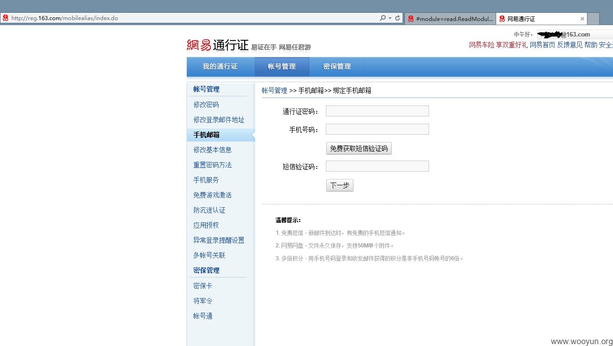This screenshot has width=613, height=346.
Task: Select 将军令 in sidebar
Action: coord(203,301)
